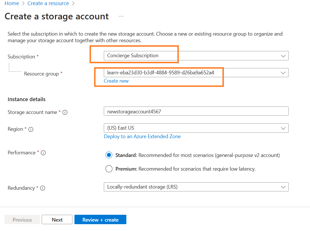Image resolution: width=310 pixels, height=231 pixels.
Task: Select the Premium performance radio button
Action: 109,169
